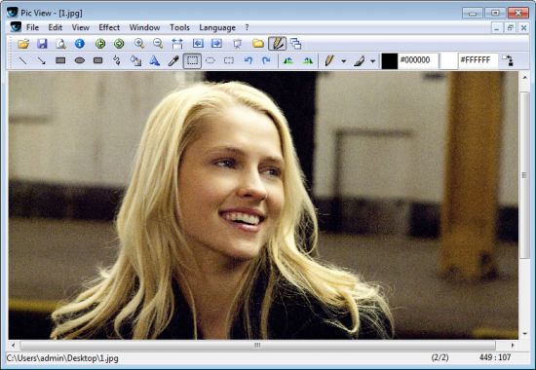
Task: Zoom in with the plus magnifier icon
Action: coord(139,44)
